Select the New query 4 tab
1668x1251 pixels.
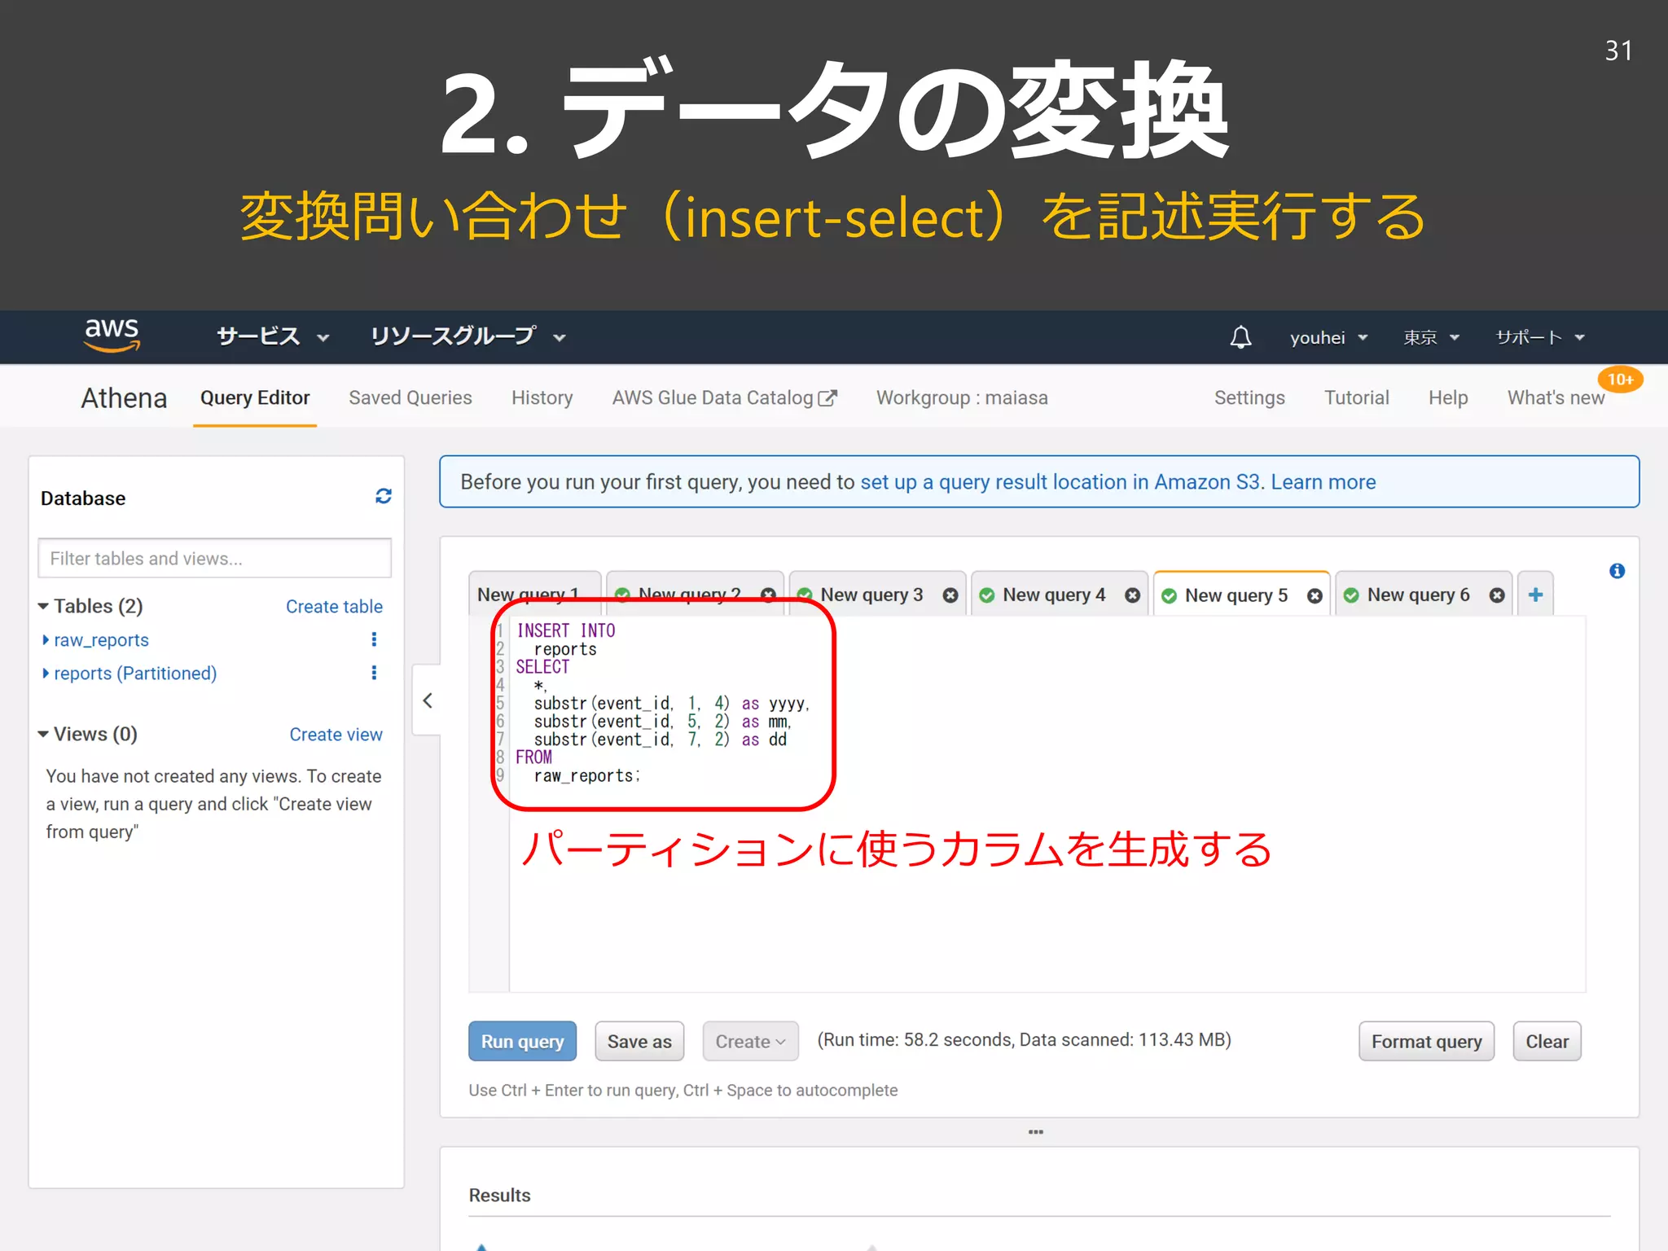tap(1054, 595)
